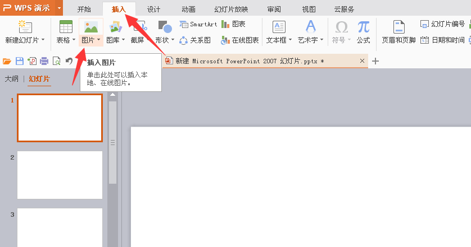The image size is (471, 247).
Task: Open the 幻灯片放映 ribbon tab
Action: click(232, 10)
